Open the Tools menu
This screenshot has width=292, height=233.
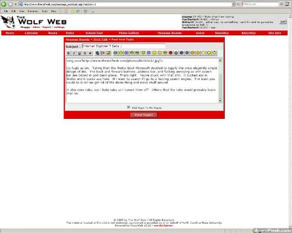click(x=45, y=11)
